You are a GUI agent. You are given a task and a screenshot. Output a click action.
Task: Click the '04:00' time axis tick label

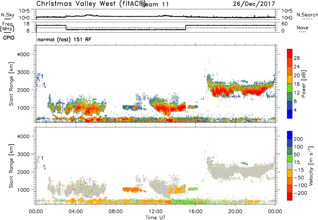pos(76,212)
